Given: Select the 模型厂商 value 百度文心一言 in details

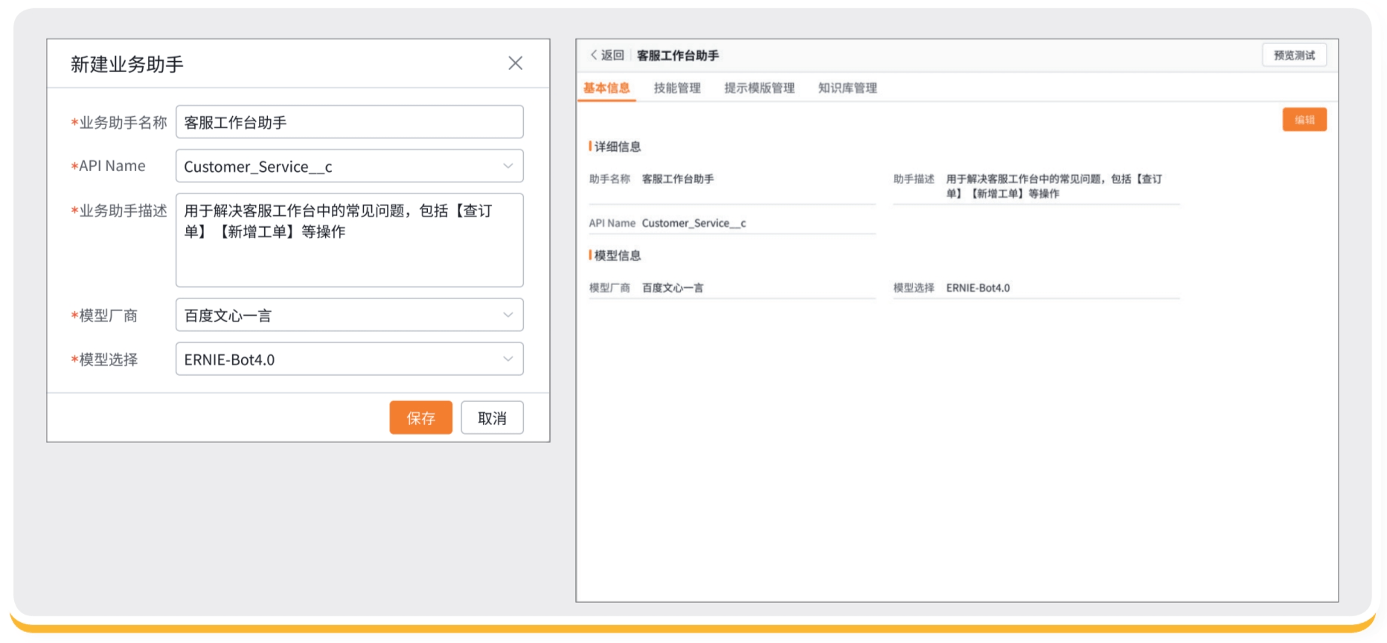Looking at the screenshot, I should (x=673, y=288).
